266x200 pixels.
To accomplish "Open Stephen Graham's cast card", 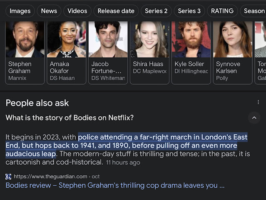I will (x=25, y=53).
